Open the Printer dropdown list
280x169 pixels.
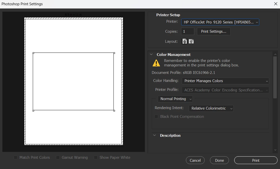click(220, 22)
